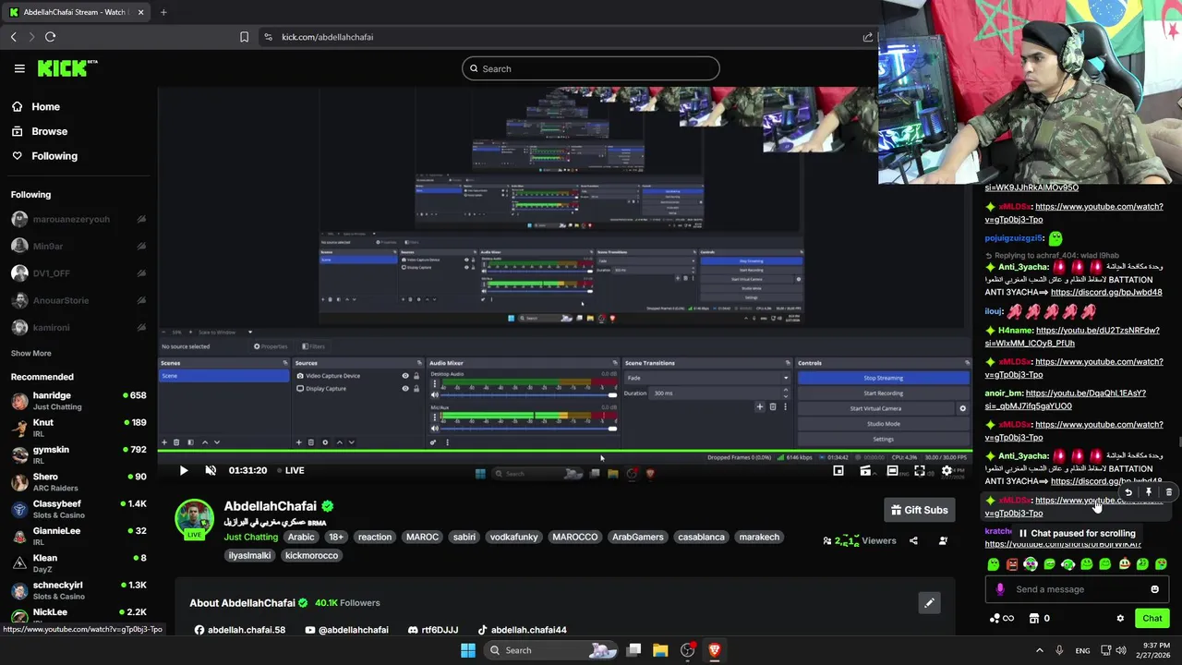This screenshot has width=1182, height=665.
Task: Open Facebook link abdellah.chafai.58
Action: pyautogui.click(x=240, y=630)
